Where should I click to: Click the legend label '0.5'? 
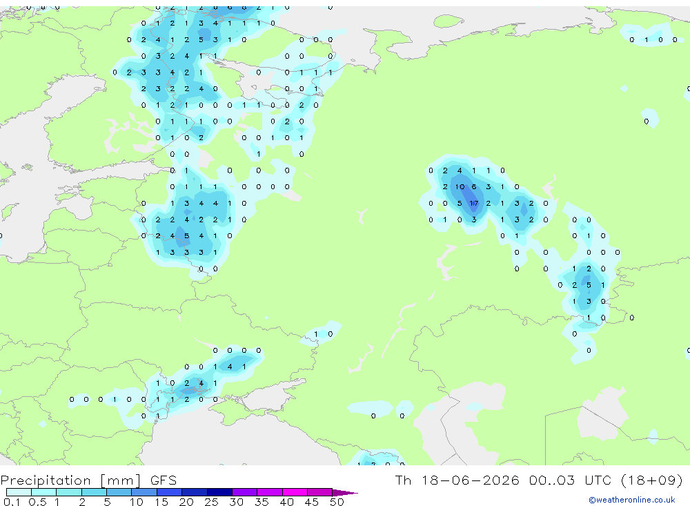pyautogui.click(x=37, y=502)
